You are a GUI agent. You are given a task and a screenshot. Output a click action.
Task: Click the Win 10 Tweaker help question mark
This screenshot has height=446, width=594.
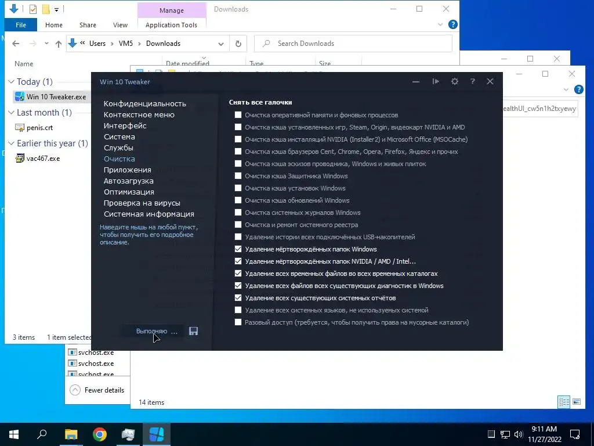click(x=472, y=81)
